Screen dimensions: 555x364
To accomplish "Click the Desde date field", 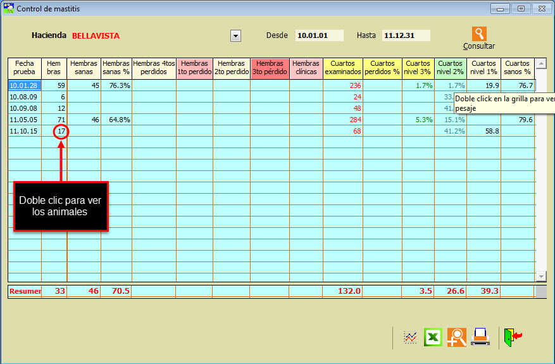I will click(320, 35).
